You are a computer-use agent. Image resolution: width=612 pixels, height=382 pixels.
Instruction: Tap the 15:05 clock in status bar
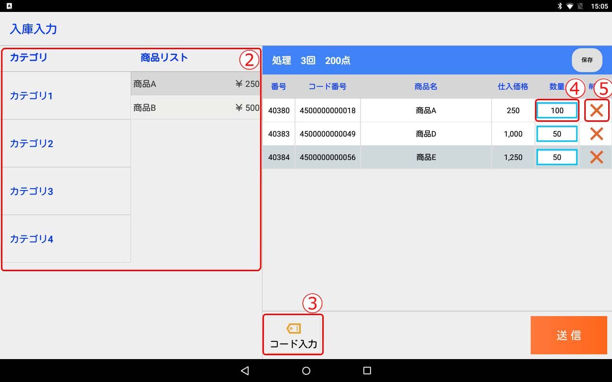click(599, 6)
